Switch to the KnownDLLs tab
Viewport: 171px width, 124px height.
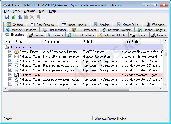pyautogui.click(x=128, y=25)
